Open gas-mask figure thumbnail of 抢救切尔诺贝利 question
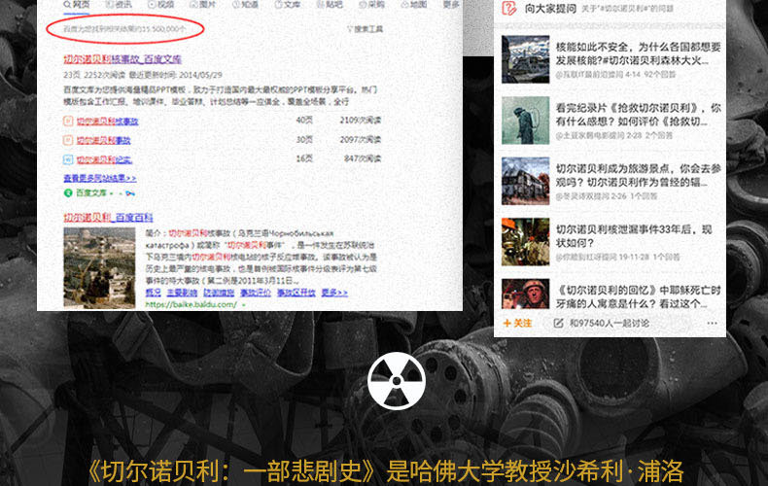Viewport: 768px width, 486px height. (x=526, y=120)
